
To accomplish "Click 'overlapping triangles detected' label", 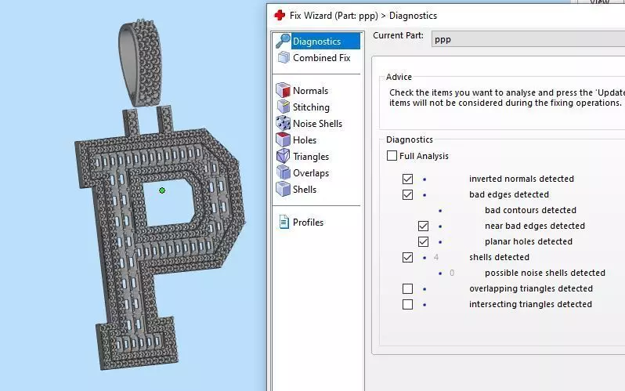I will point(531,288).
